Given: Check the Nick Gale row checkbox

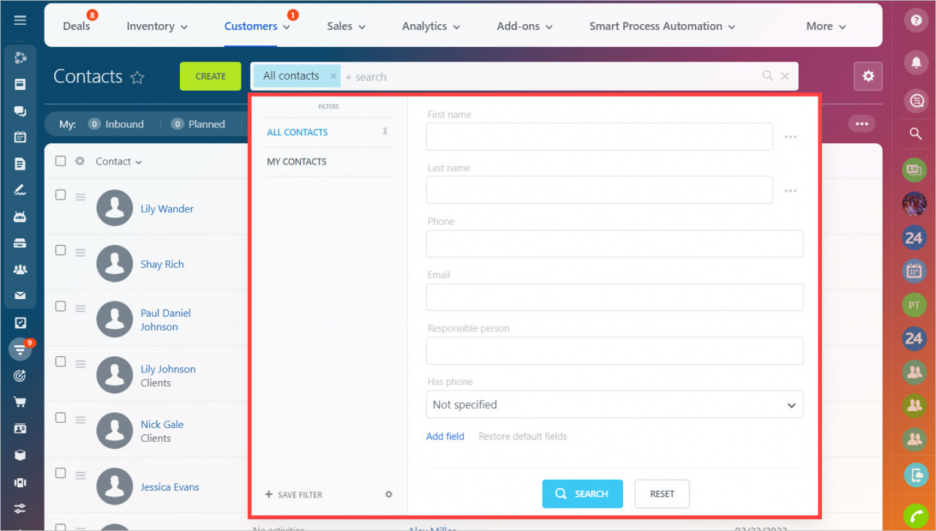Looking at the screenshot, I should point(61,418).
